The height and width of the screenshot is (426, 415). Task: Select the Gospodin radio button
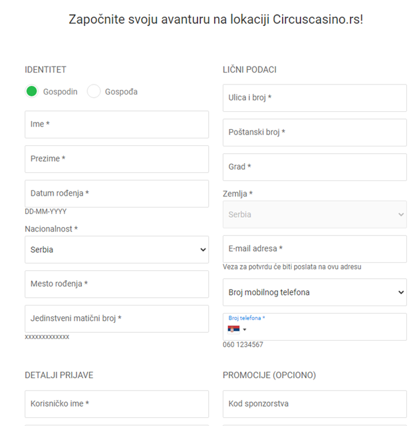pos(31,91)
